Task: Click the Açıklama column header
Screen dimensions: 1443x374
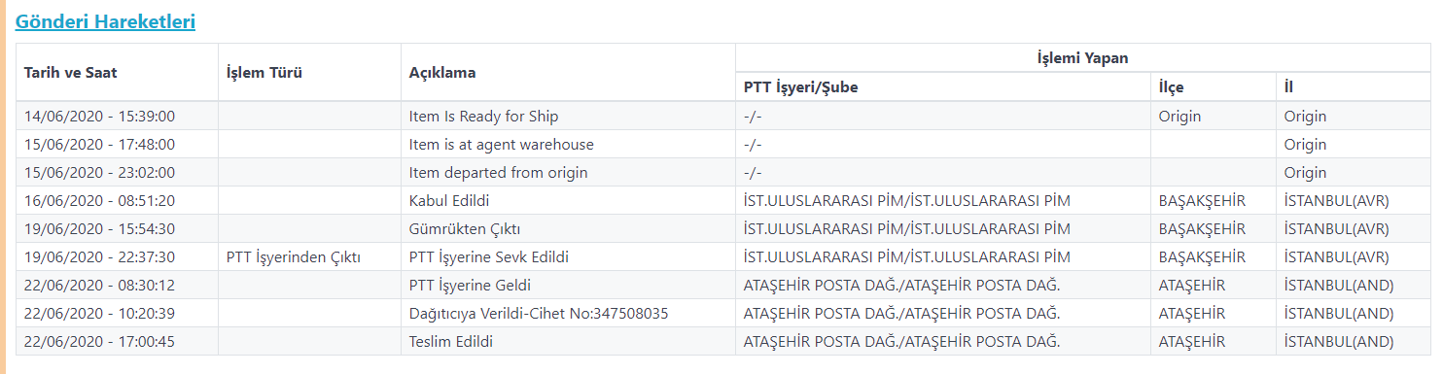Action: [568, 72]
